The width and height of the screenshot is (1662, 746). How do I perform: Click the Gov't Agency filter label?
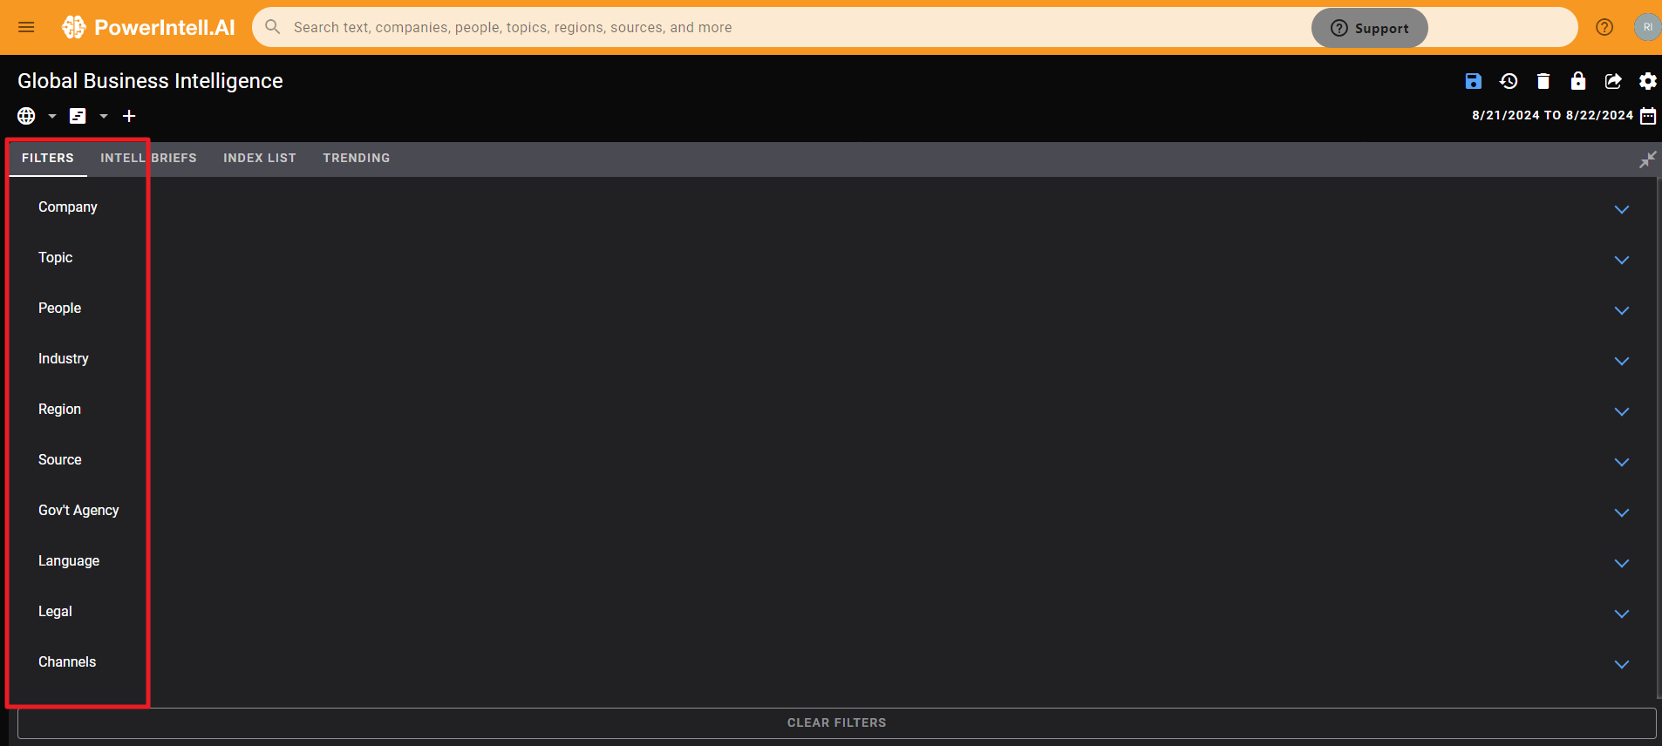(x=78, y=510)
